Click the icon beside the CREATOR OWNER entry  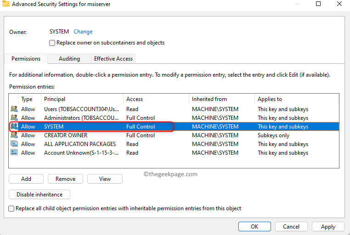click(14, 135)
